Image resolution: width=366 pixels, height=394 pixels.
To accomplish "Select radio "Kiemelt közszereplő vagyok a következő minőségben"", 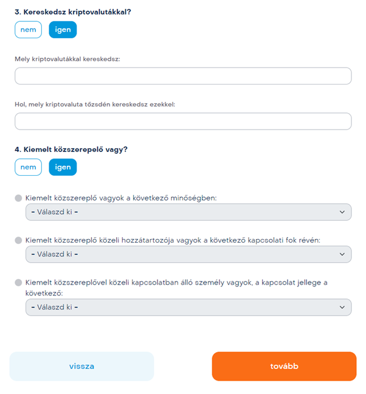I will (18, 198).
